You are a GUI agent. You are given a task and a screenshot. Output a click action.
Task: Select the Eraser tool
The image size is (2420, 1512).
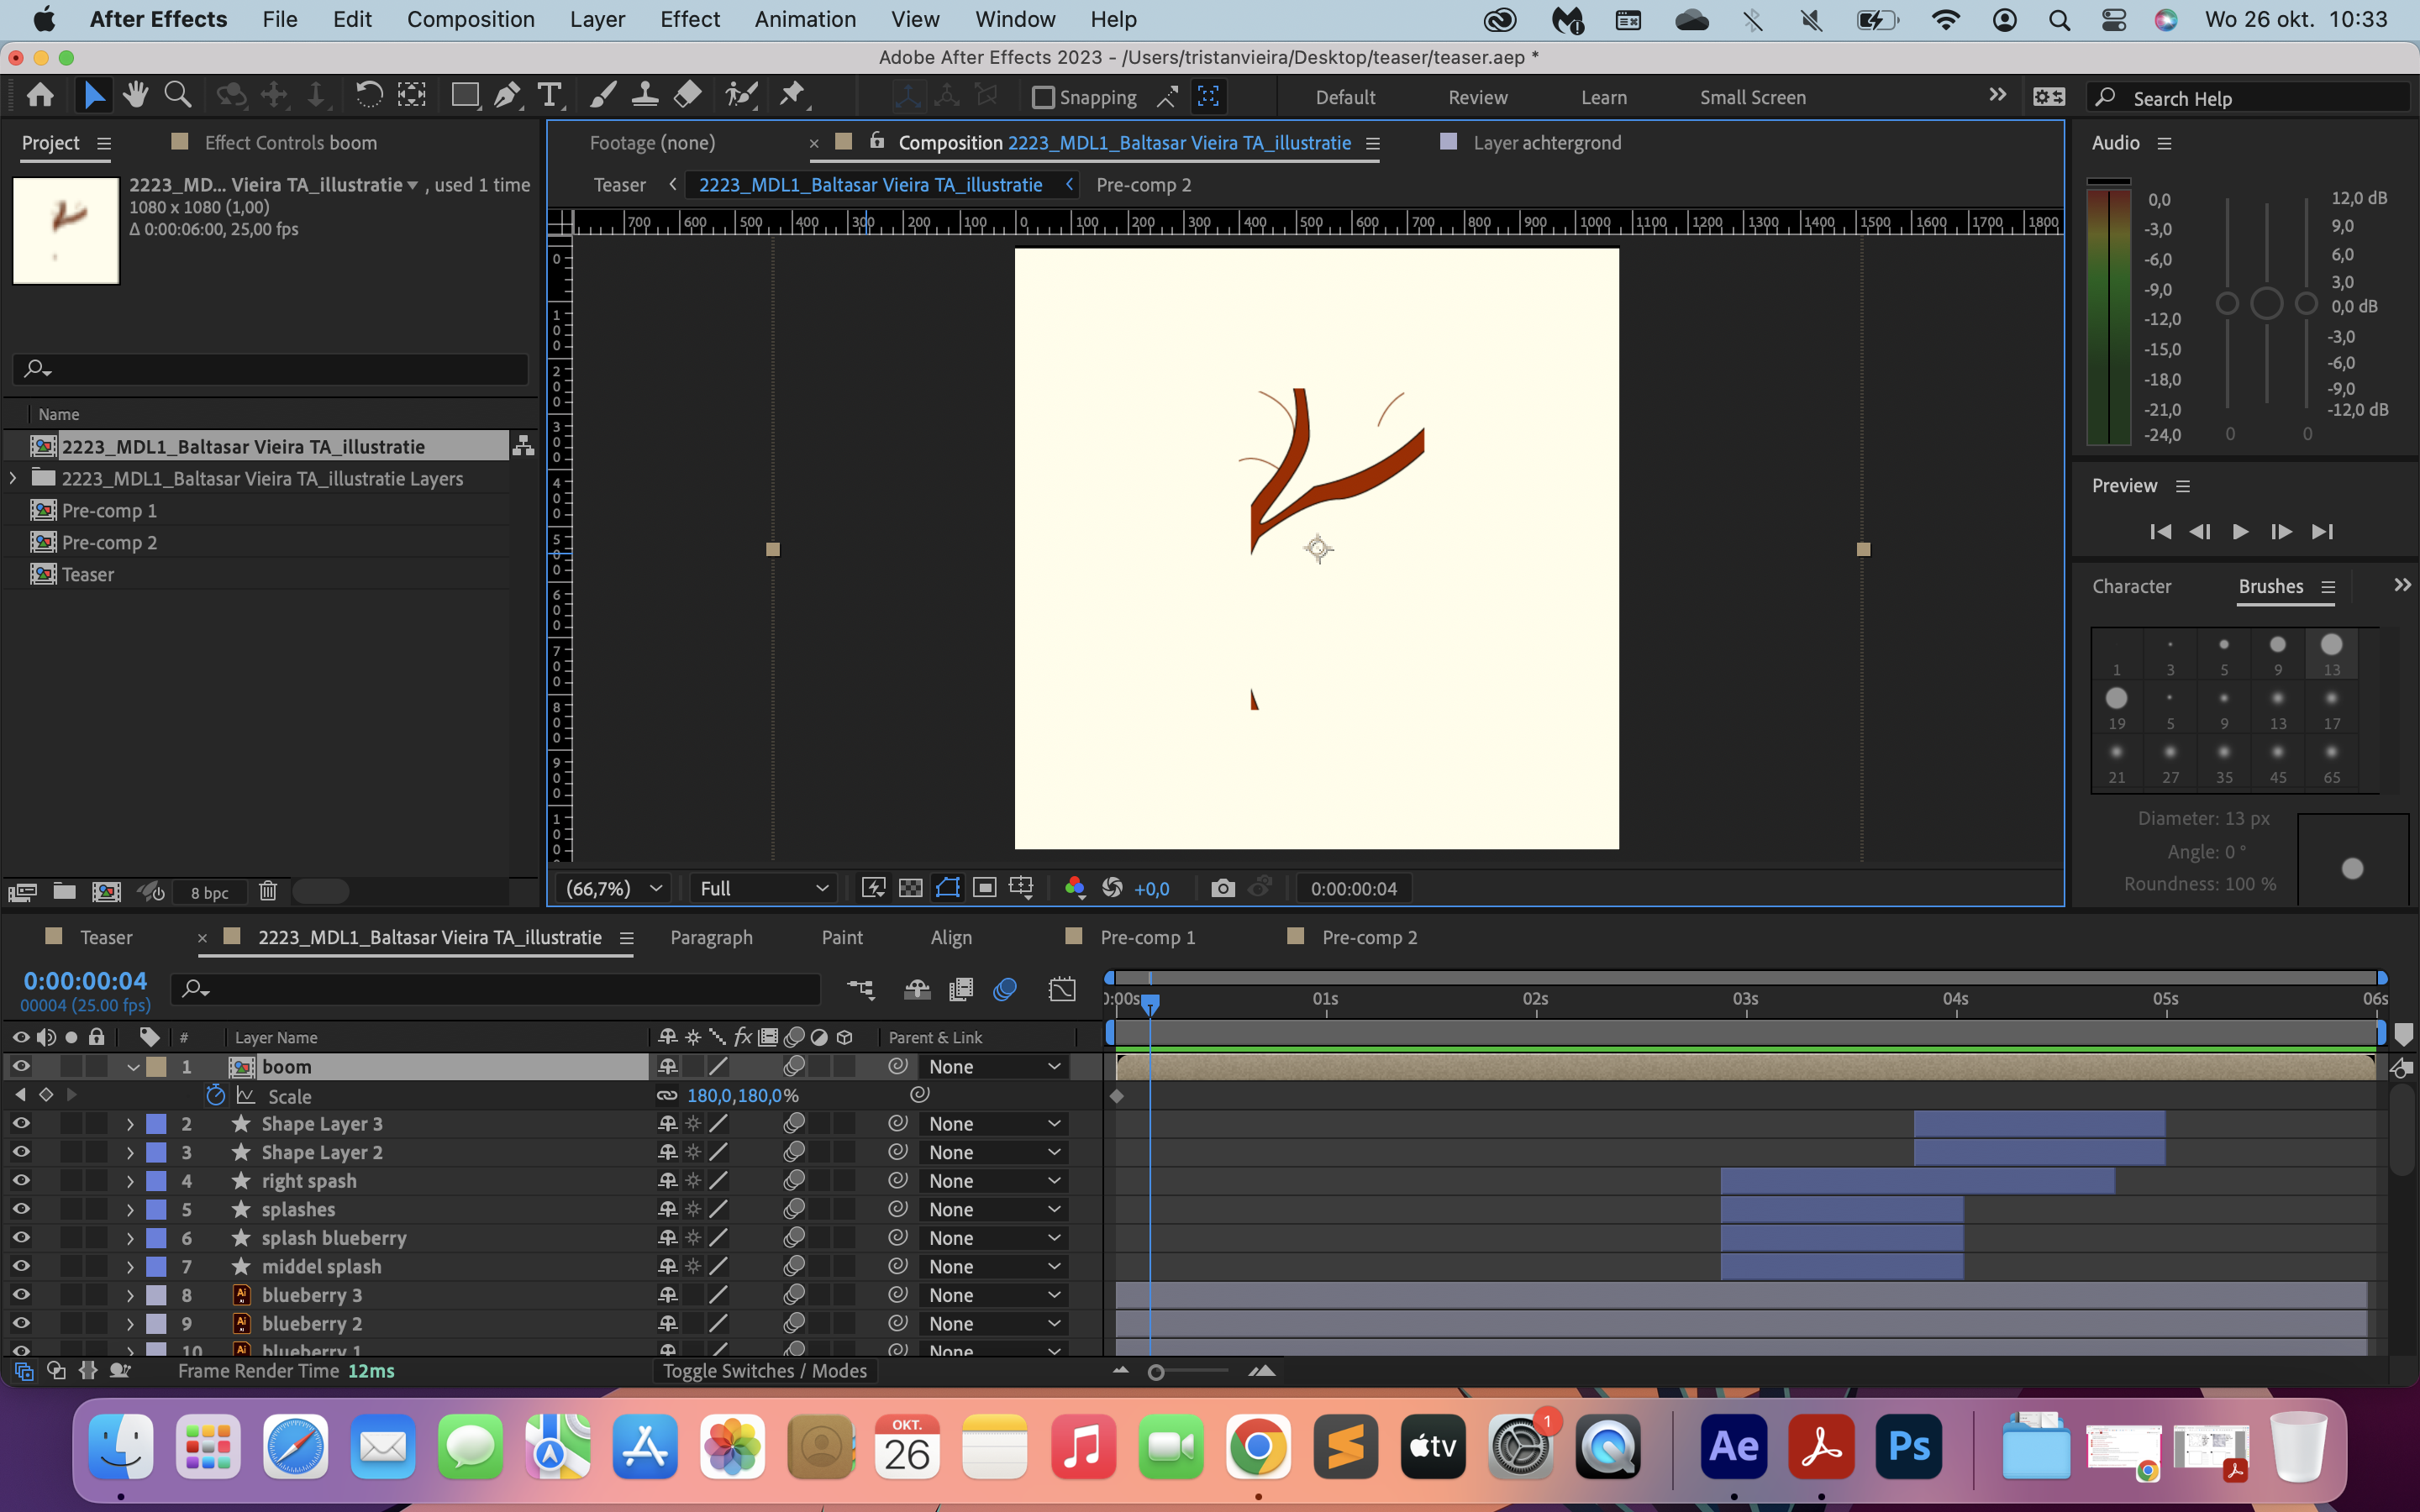tap(687, 94)
